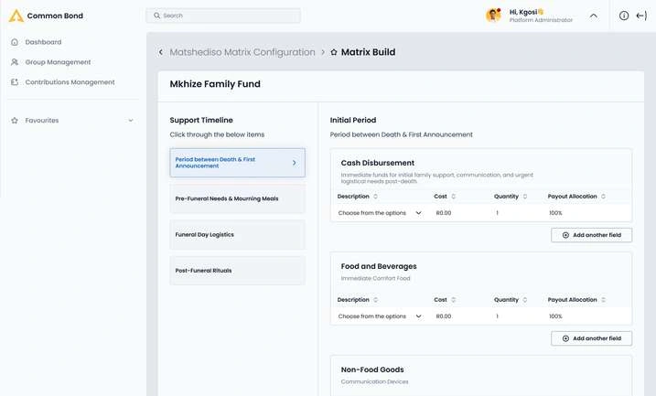656x396 pixels.
Task: Click the Support Timeline heading
Action: (x=201, y=120)
